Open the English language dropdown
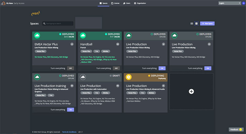The height and width of the screenshot is (134, 246). click(x=229, y=3)
